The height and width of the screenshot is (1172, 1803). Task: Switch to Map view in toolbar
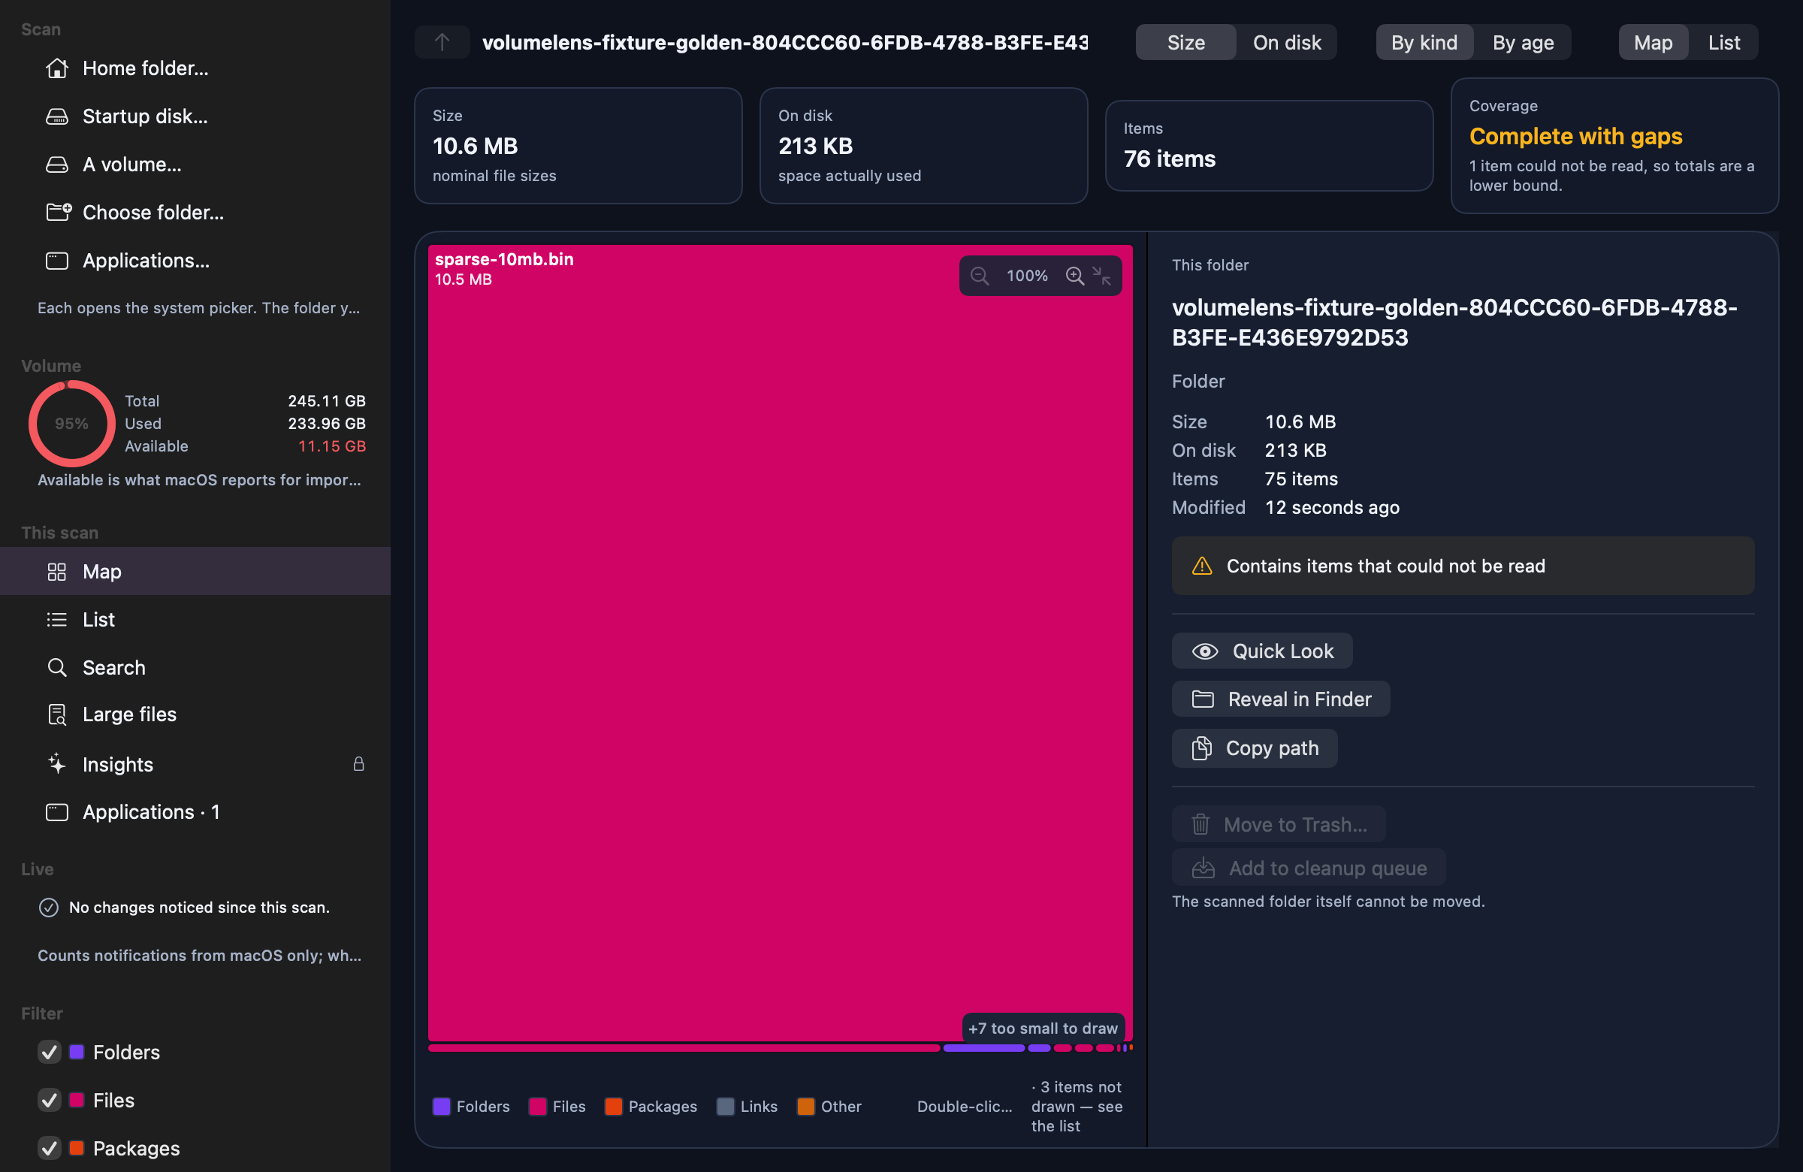pyautogui.click(x=1653, y=42)
